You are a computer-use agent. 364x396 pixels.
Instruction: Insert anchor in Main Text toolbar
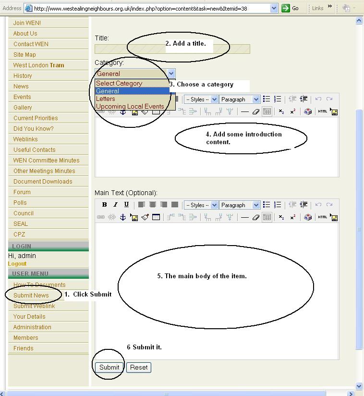pos(123,217)
